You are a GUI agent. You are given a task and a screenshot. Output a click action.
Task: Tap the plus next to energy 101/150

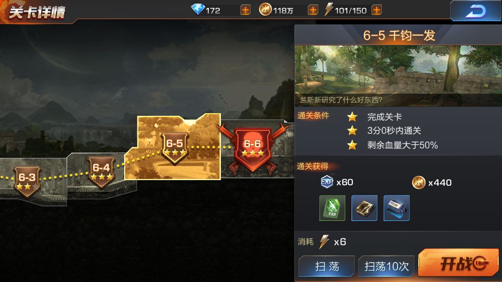377,10
